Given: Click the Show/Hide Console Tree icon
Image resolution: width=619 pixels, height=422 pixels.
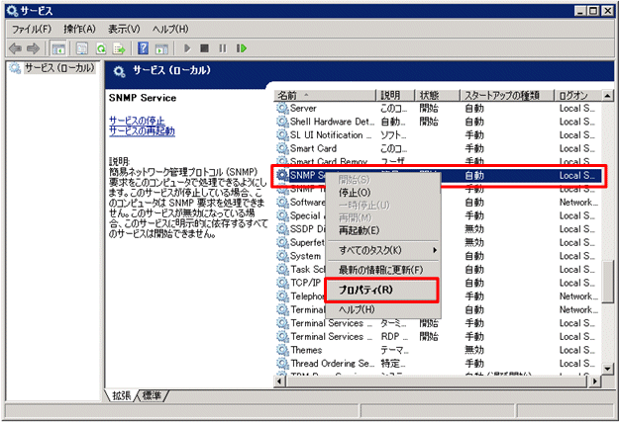Looking at the screenshot, I should click(x=57, y=47).
